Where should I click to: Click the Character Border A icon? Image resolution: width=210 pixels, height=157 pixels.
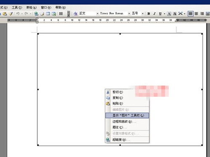[x=169, y=14]
